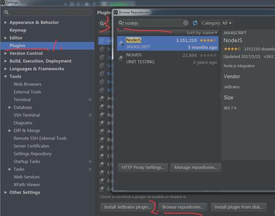
Task: Click Install plugin from disk button
Action: coord(238,207)
